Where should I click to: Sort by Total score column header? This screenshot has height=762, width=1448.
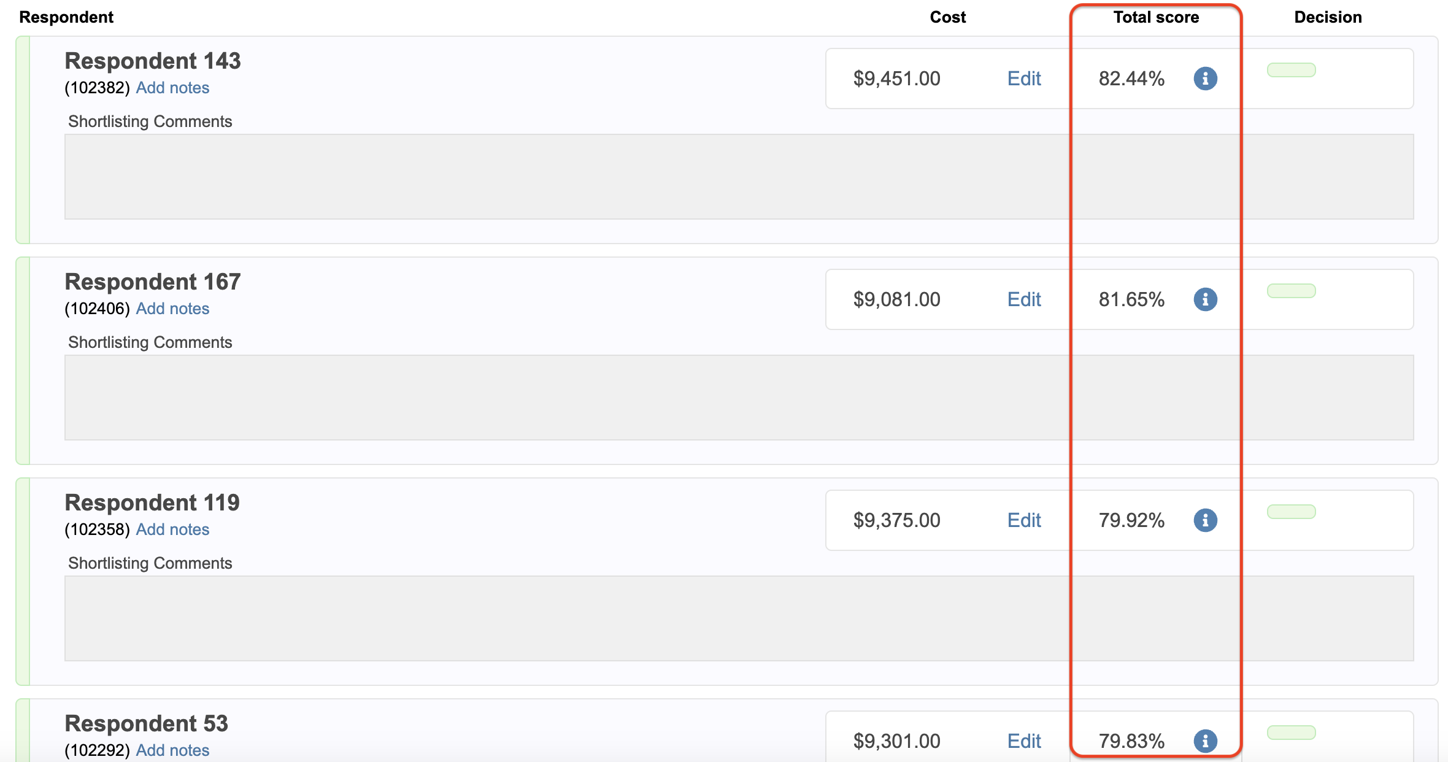[x=1156, y=17]
